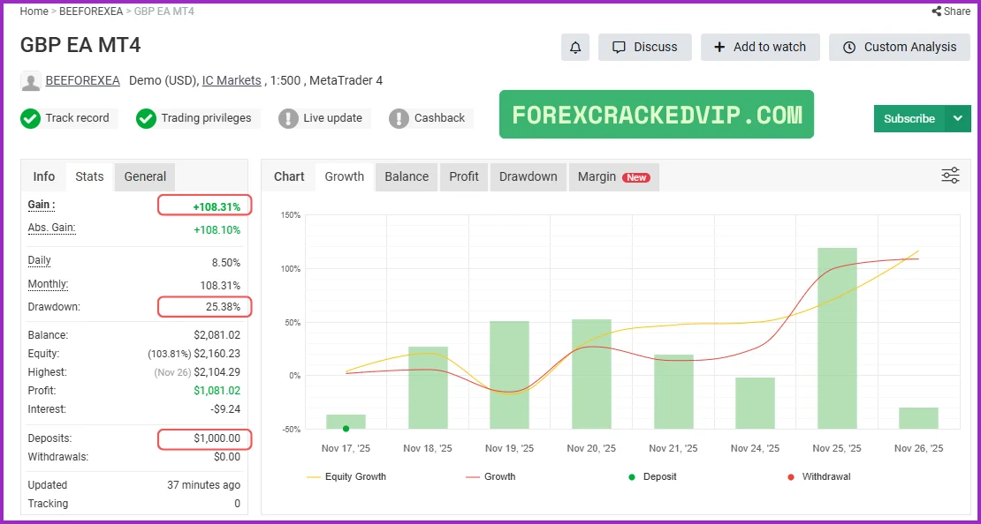
Task: Go to BEEFOREXEA in breadcrumb
Action: [90, 11]
